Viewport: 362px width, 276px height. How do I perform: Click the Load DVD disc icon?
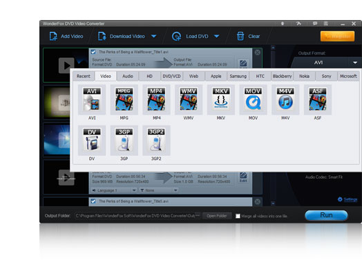click(177, 37)
